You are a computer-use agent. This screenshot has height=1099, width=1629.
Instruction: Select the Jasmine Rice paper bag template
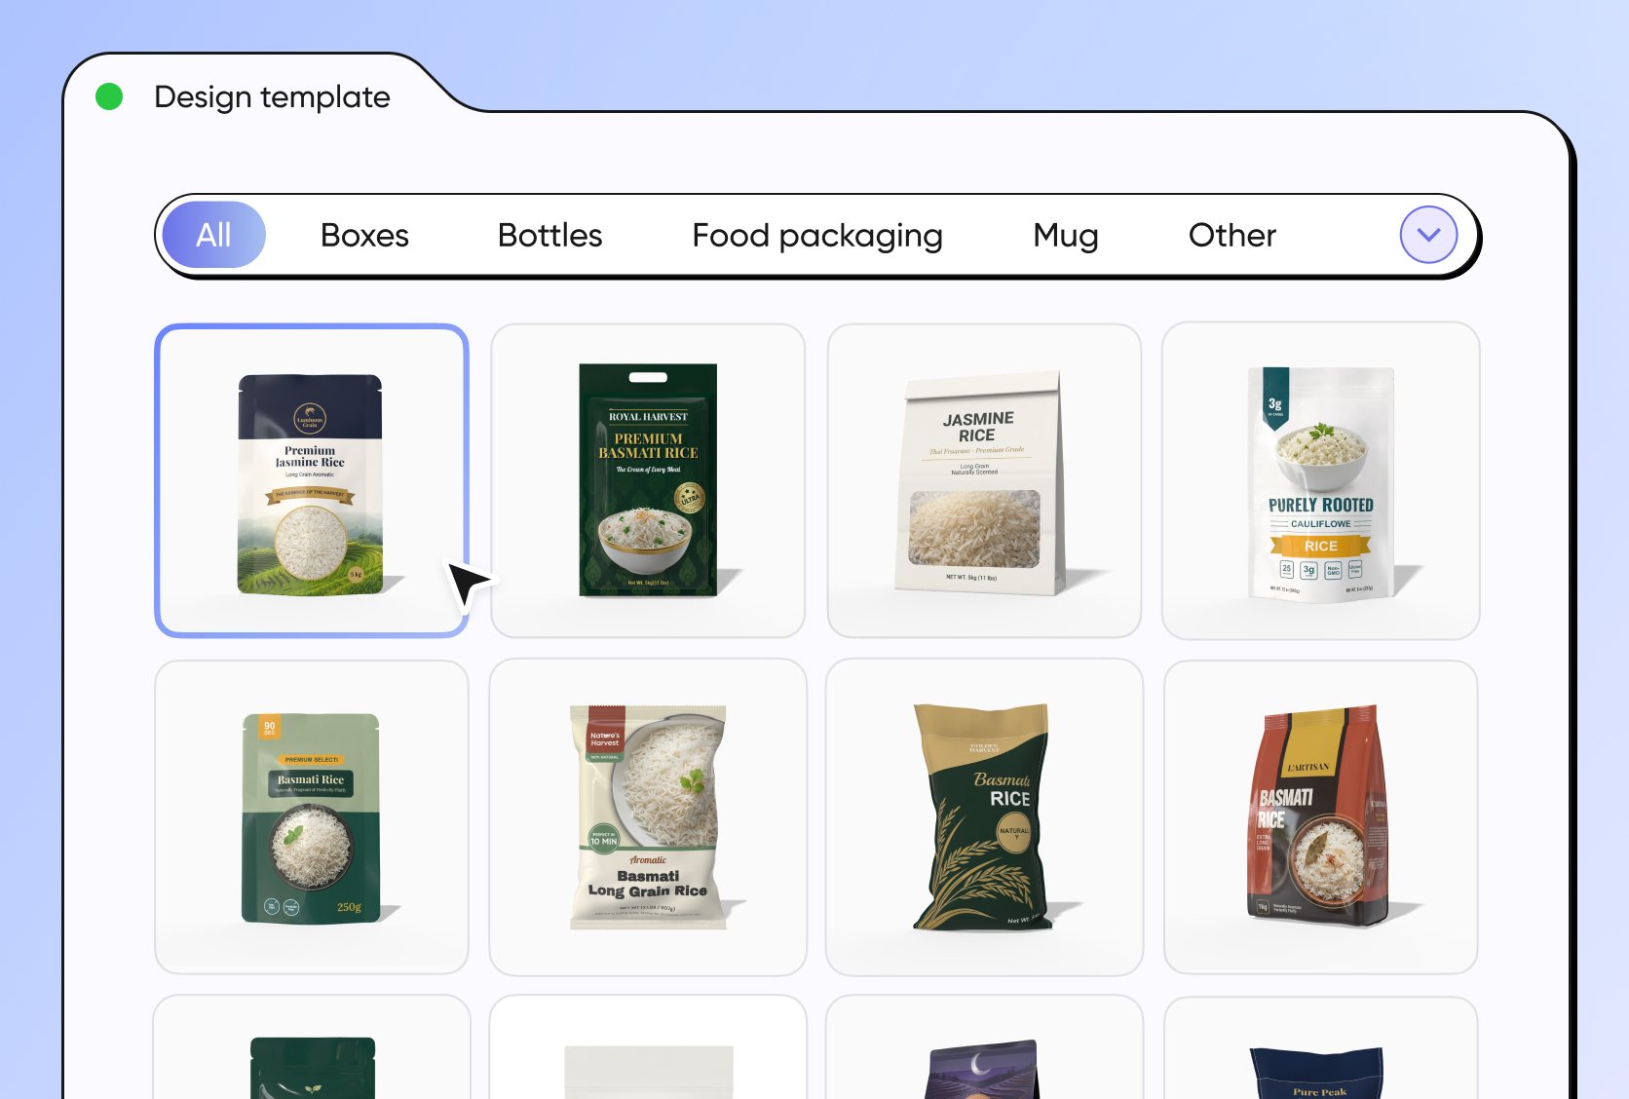tap(984, 481)
